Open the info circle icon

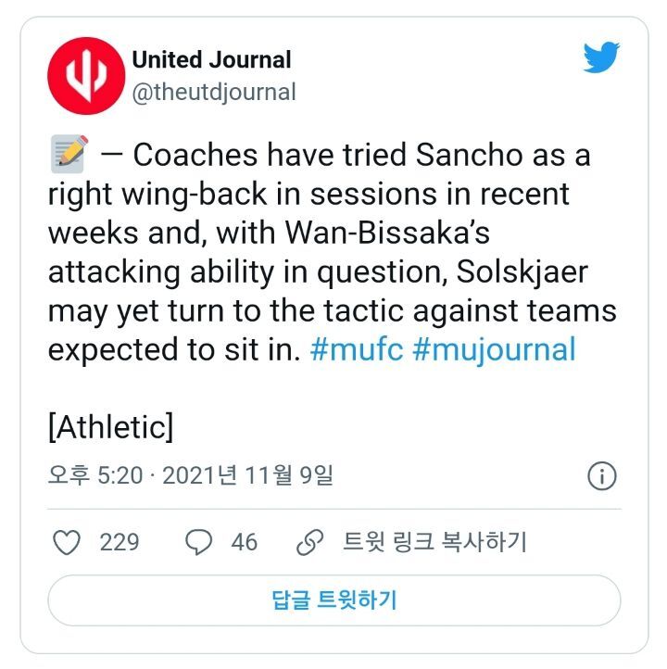[x=602, y=476]
